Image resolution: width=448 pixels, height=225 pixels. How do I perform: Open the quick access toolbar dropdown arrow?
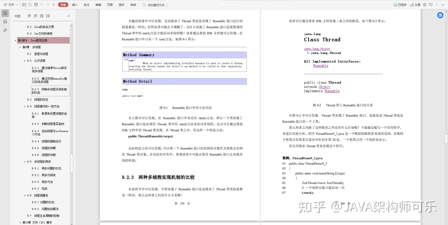click(x=54, y=5)
